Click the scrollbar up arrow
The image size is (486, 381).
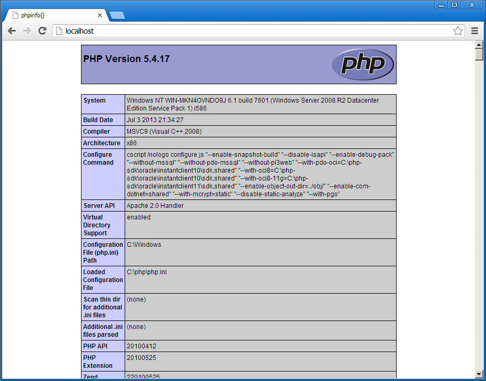[479, 45]
